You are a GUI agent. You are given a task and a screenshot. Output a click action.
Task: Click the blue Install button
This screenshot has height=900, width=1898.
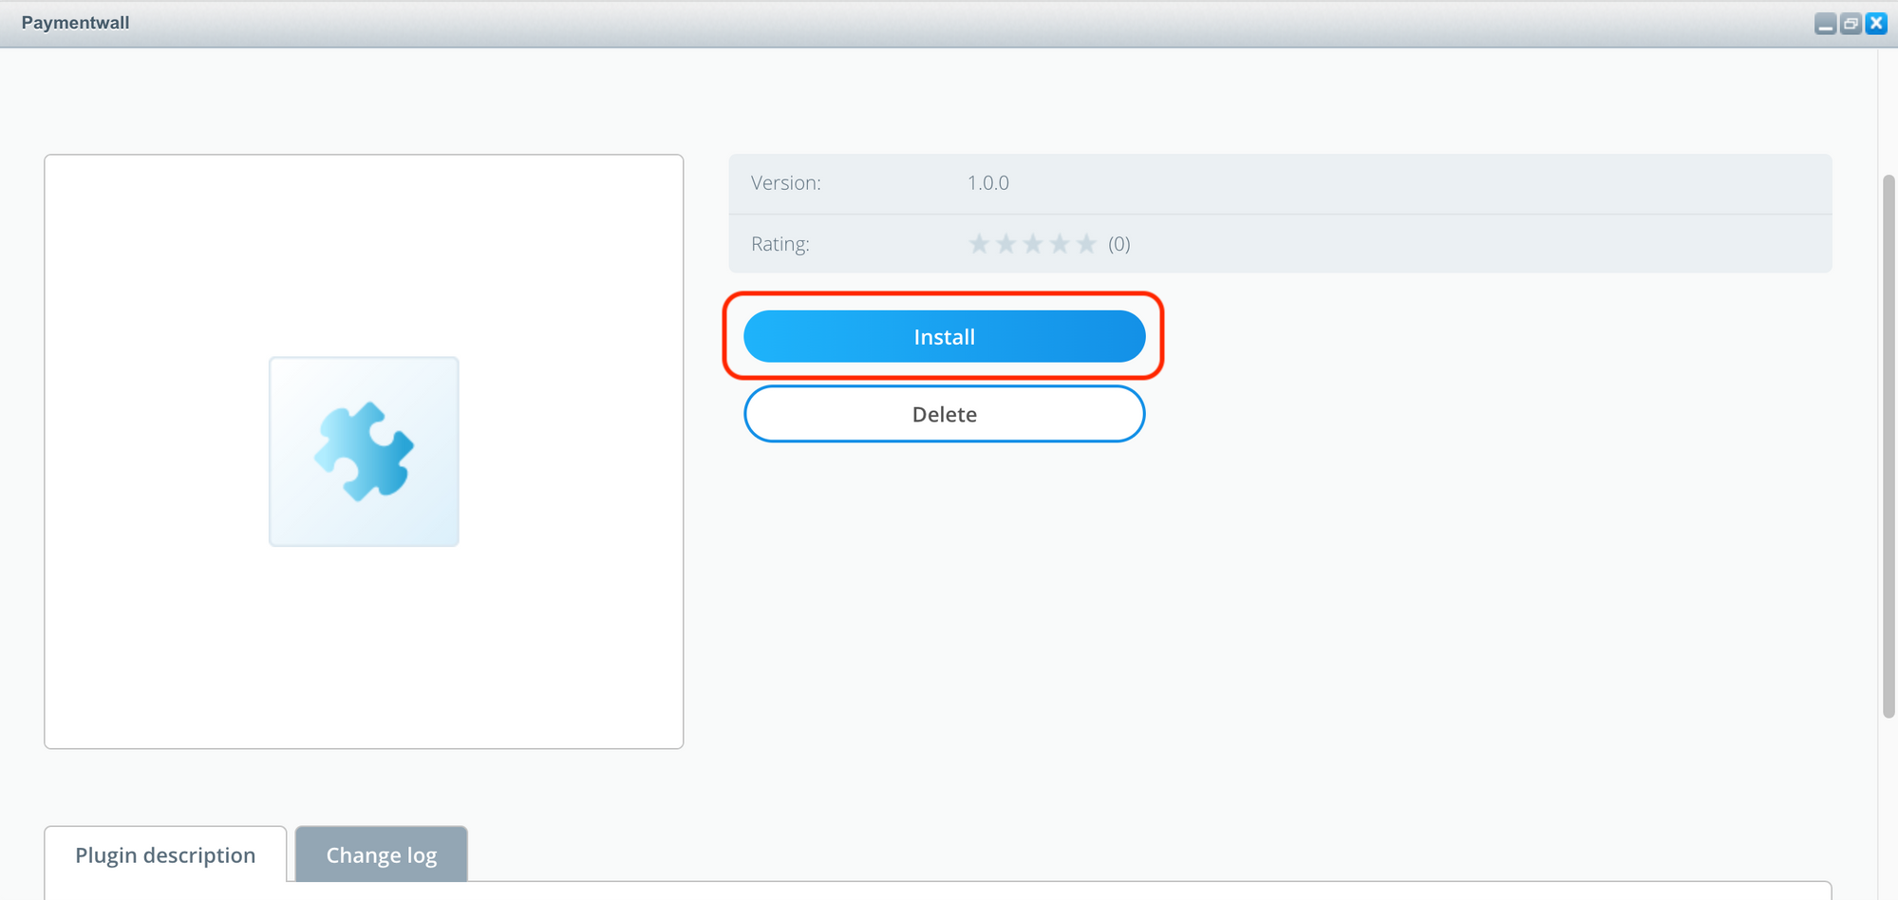click(x=944, y=336)
